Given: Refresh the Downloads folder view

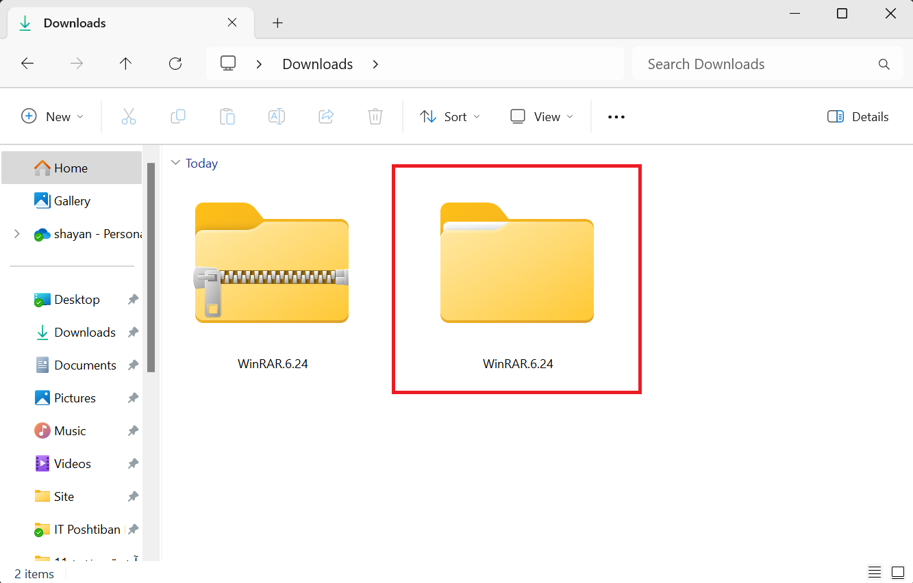Looking at the screenshot, I should pos(175,64).
